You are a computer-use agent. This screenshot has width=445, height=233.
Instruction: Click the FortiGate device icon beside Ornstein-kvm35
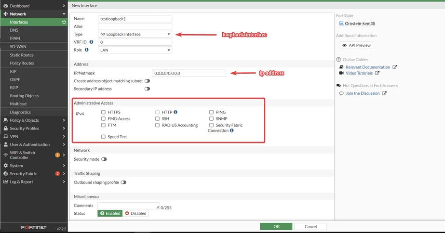click(x=341, y=24)
